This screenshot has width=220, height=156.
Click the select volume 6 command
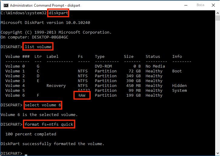click(x=43, y=105)
